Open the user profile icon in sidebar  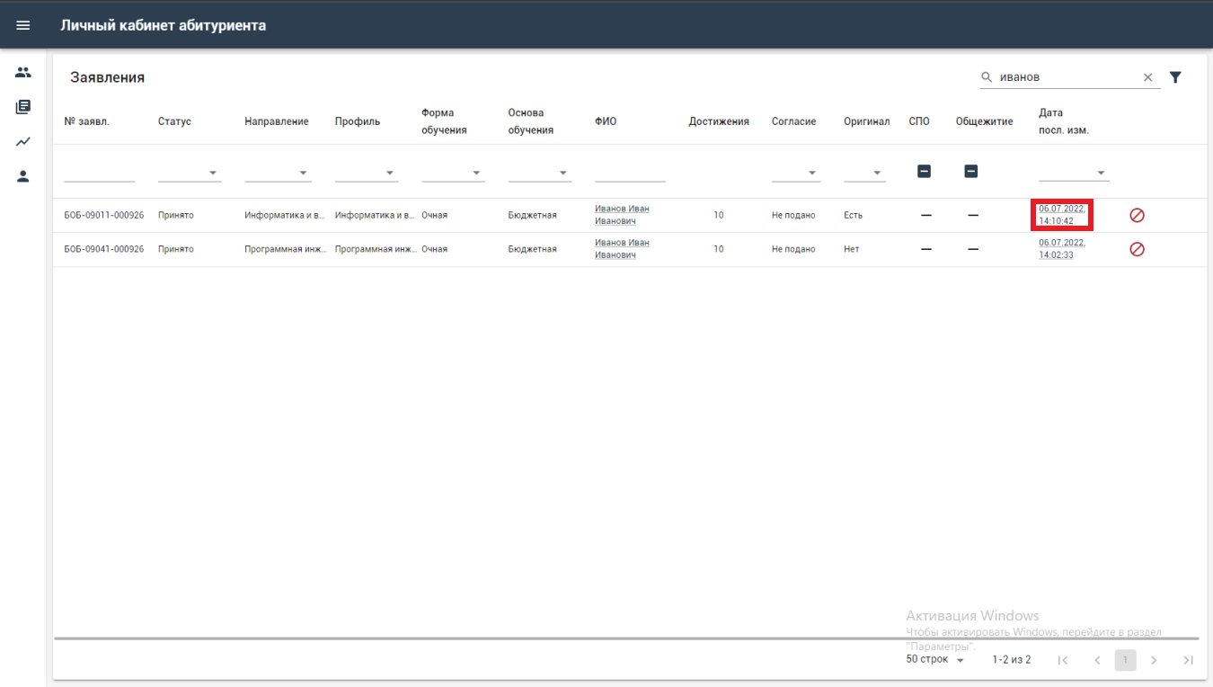click(23, 176)
